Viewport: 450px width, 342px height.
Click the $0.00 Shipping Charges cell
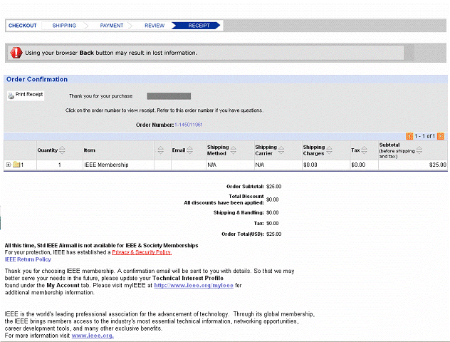pos(326,165)
